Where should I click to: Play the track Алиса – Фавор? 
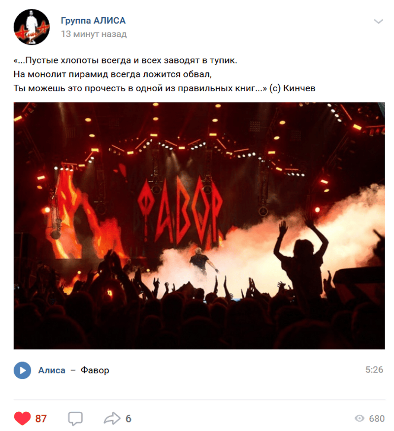[23, 370]
